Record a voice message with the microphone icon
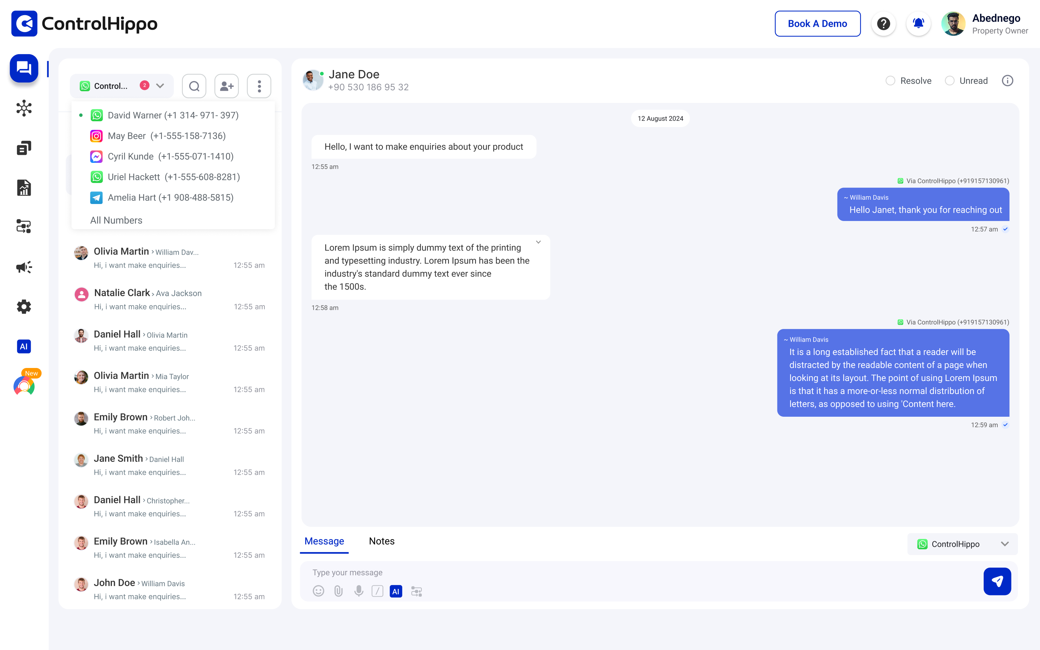 (359, 591)
